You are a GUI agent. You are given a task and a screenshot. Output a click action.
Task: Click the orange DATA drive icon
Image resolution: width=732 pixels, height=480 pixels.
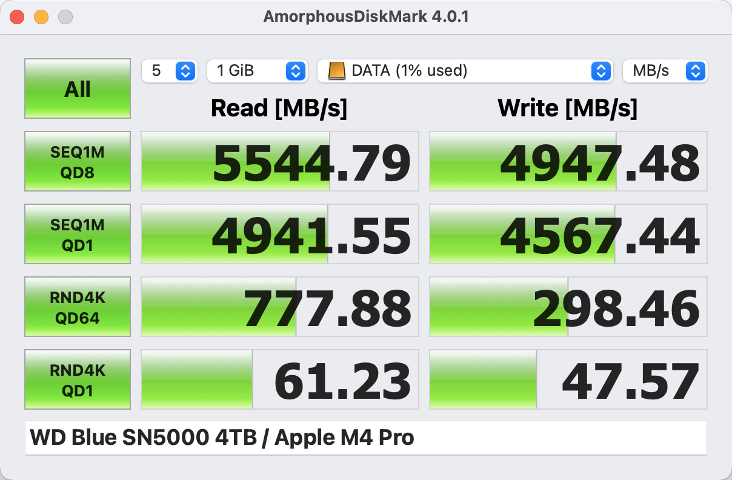(x=336, y=71)
